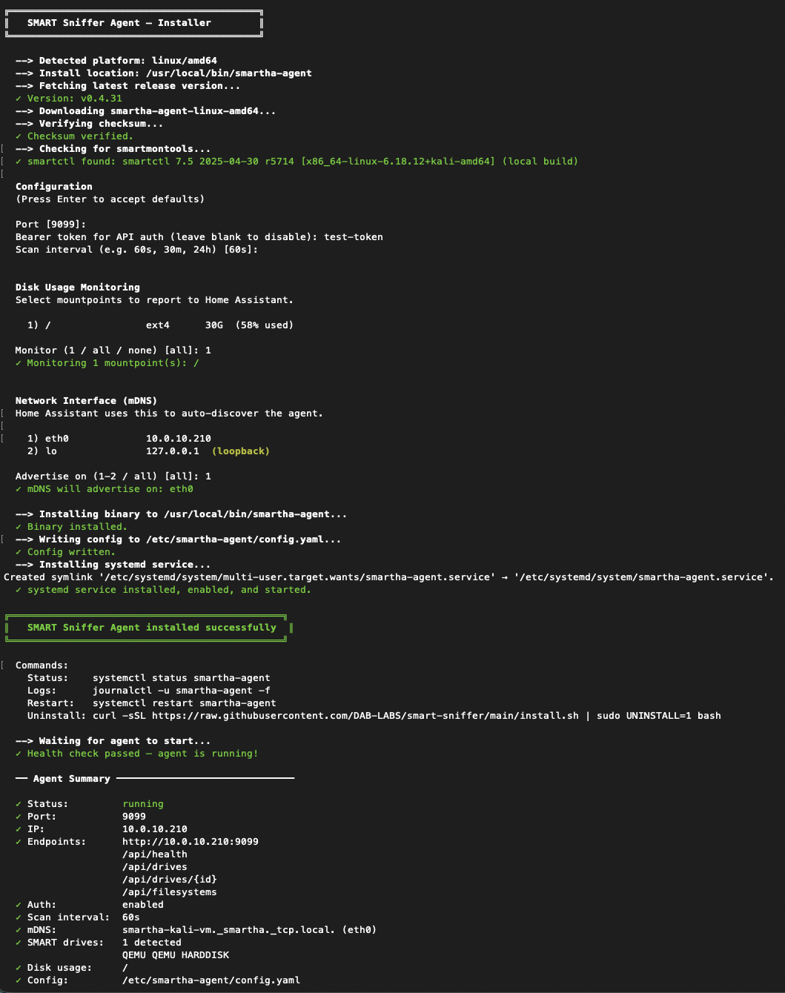This screenshot has width=785, height=993.
Task: Click the /etc/smartha-agent/config.yaml summary path
Action: point(211,980)
